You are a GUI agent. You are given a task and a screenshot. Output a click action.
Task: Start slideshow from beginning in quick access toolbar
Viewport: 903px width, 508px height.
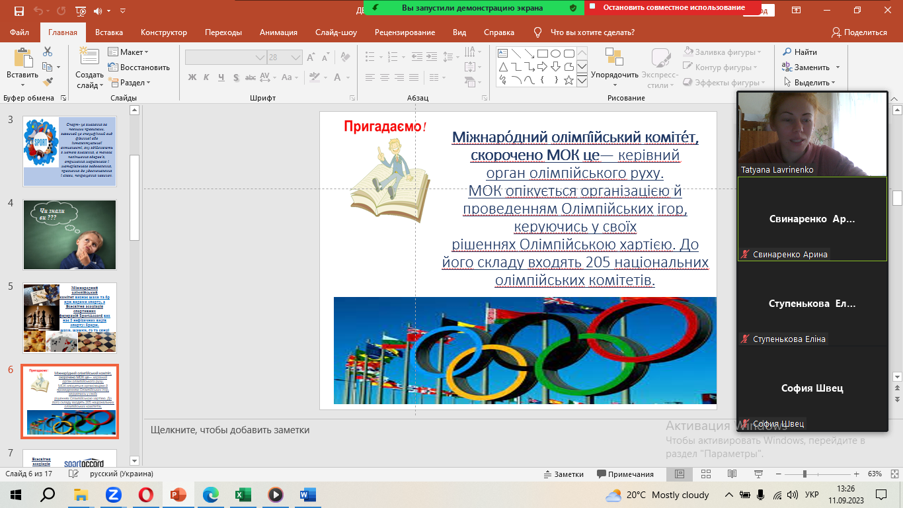(x=81, y=11)
